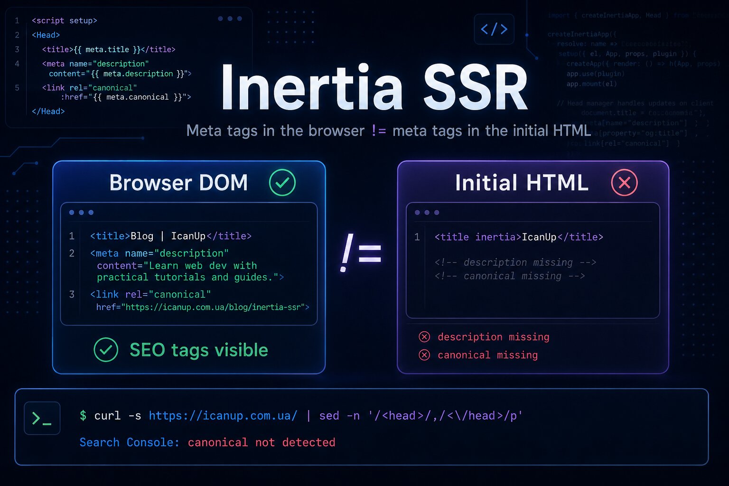Click the red description missing label
729x486 pixels.
[x=494, y=337]
